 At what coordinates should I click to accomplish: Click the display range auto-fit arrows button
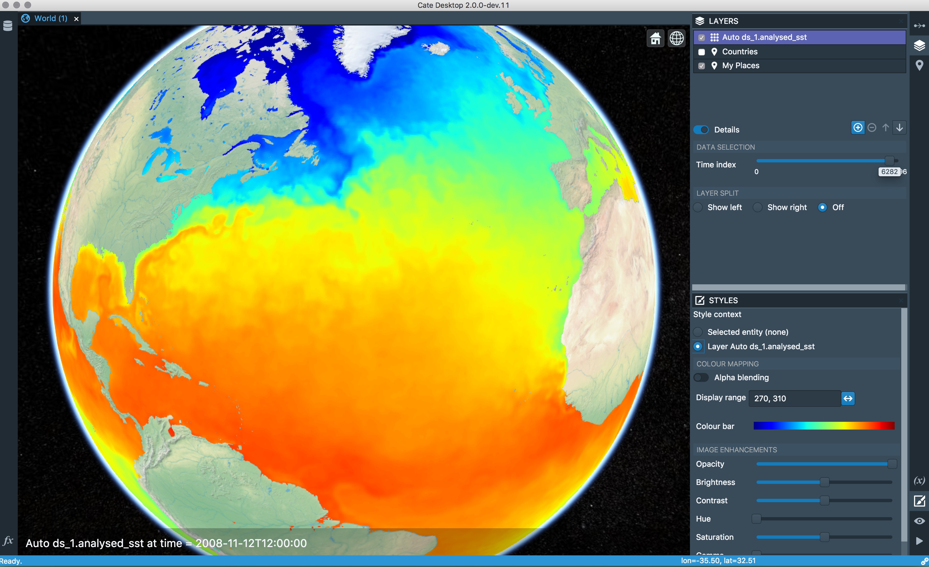tap(848, 398)
